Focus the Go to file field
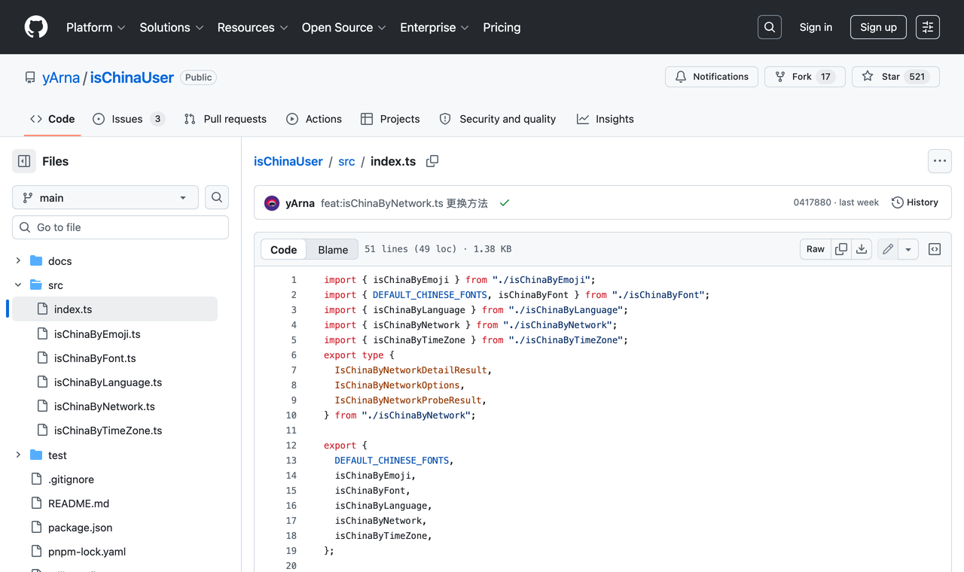This screenshot has width=964, height=572. pos(120,227)
